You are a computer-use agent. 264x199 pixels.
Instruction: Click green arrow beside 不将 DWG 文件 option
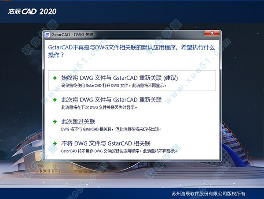55,144
